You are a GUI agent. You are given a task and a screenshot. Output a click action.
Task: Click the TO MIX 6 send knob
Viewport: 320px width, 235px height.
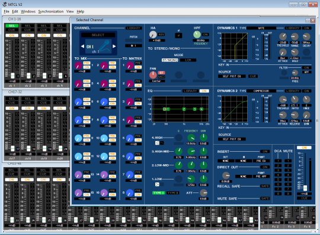point(104,102)
